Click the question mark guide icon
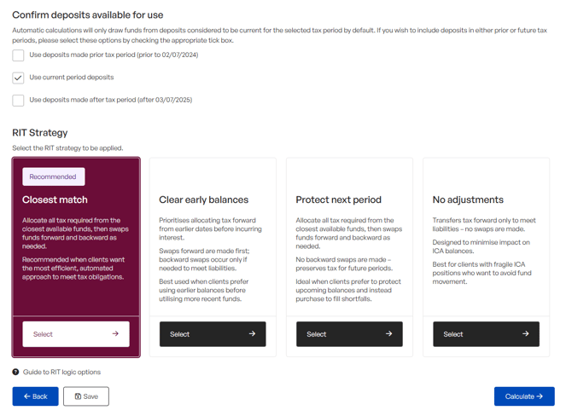572x416 pixels. pos(15,373)
